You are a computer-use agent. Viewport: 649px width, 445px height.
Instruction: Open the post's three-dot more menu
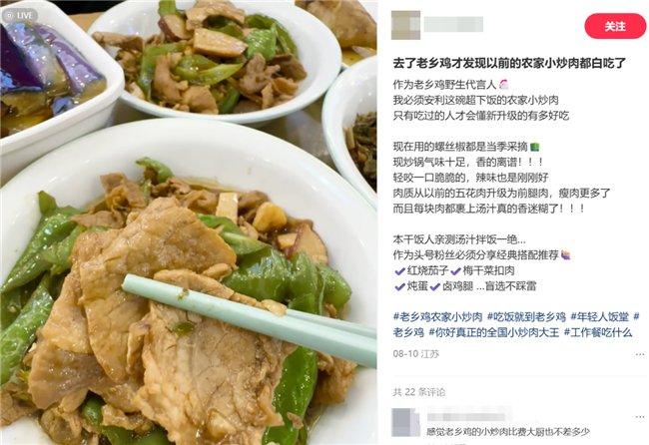[x=640, y=354]
